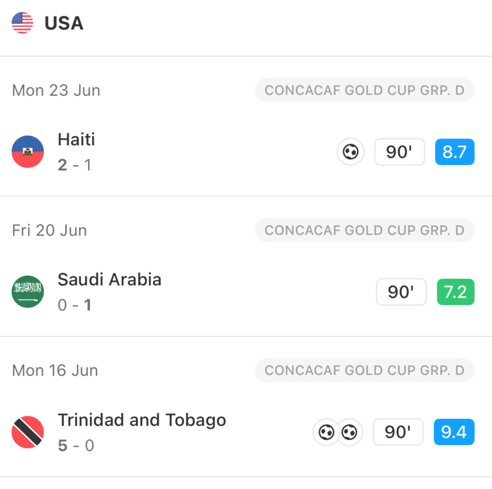
Task: Open Gold Cup Grp. D tag on 16 Jun
Action: click(x=365, y=370)
